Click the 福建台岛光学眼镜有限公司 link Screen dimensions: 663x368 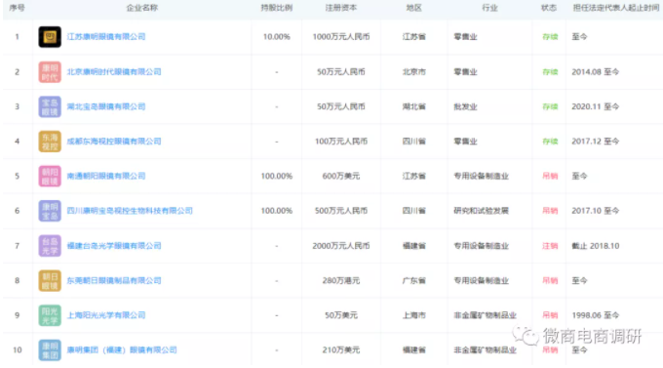[x=114, y=246]
